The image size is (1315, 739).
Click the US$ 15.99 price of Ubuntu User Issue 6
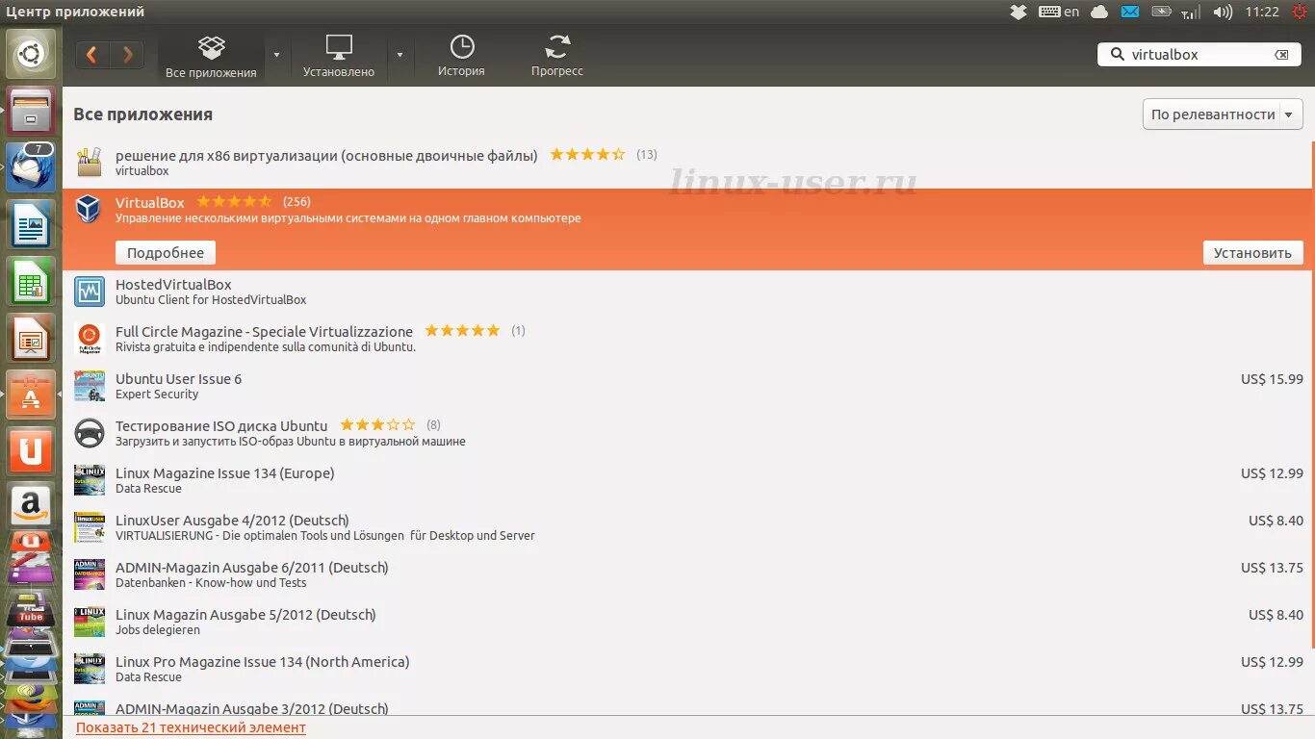[x=1272, y=379]
